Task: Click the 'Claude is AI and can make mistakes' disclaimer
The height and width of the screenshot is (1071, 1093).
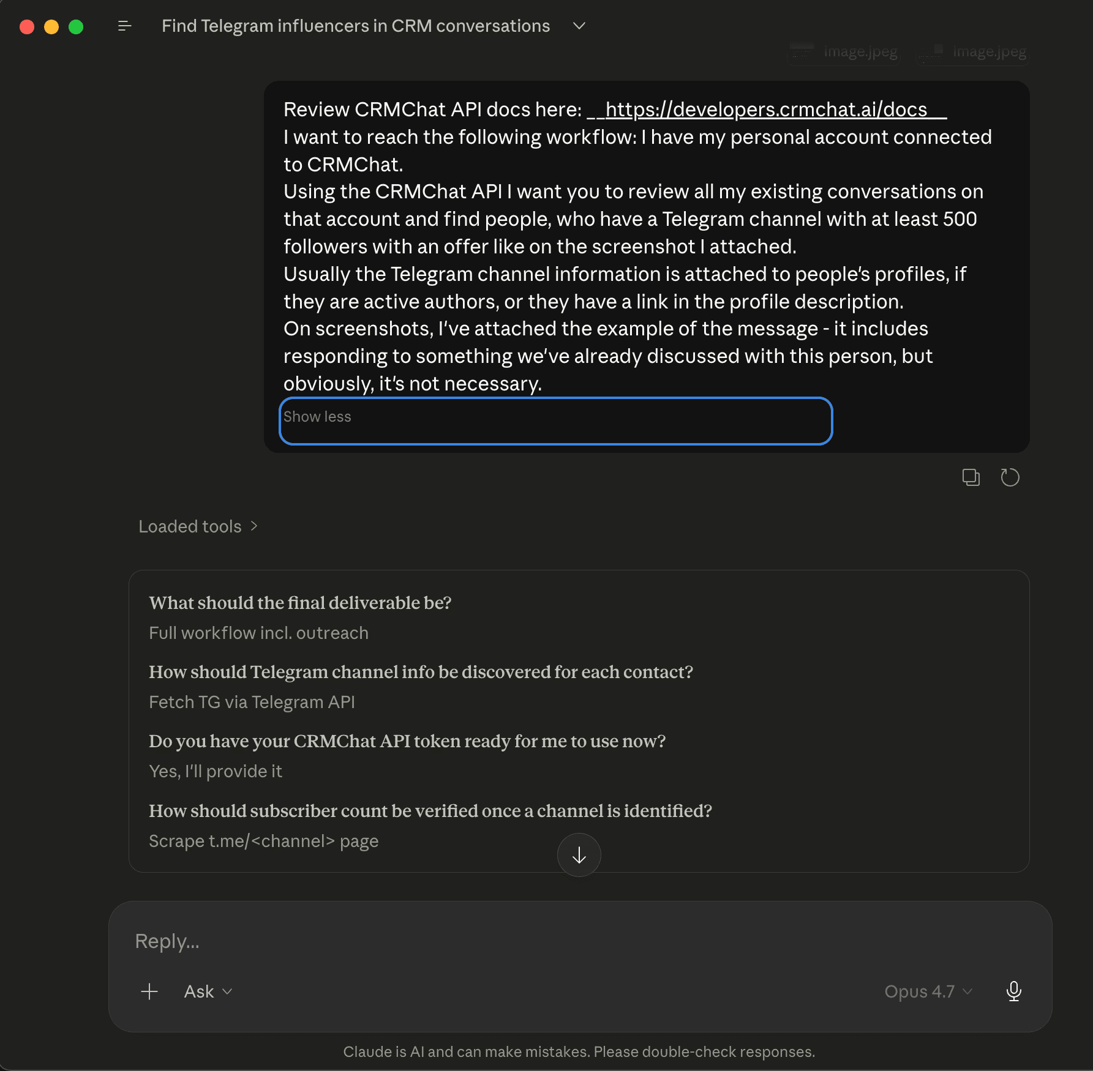Action: tap(579, 1051)
